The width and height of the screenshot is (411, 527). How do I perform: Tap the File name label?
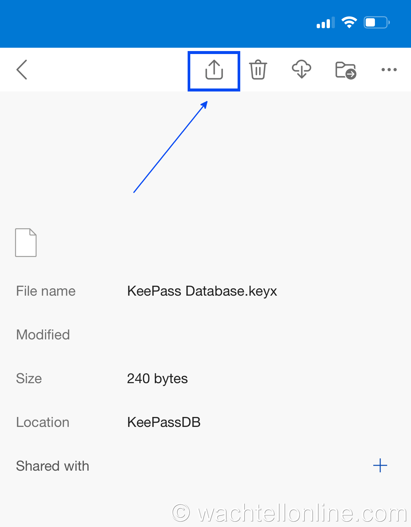point(46,291)
